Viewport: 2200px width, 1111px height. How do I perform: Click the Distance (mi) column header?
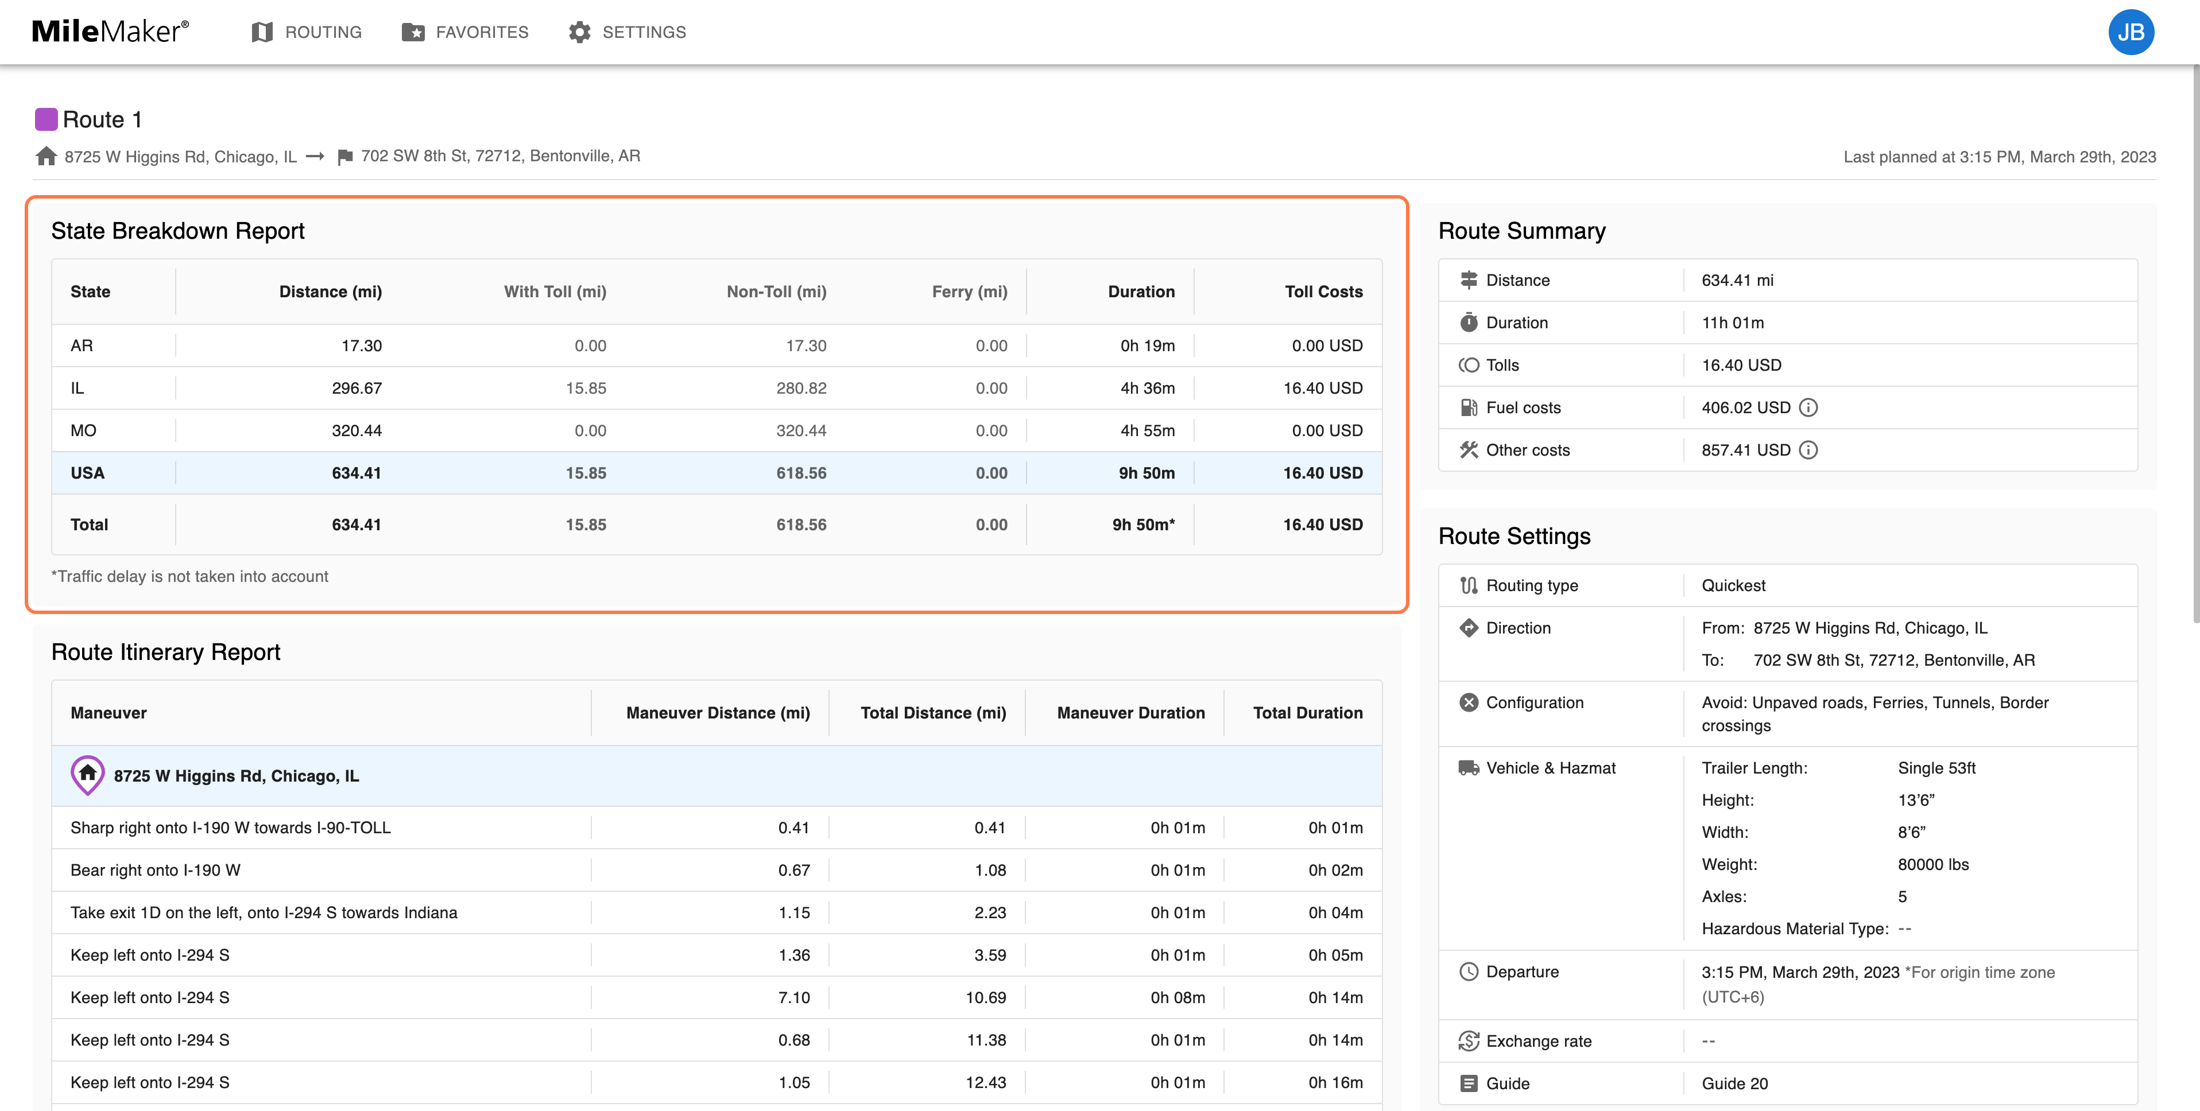coord(331,292)
